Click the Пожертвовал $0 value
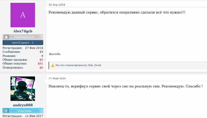Viewport: 207px width, 118px height. click(41, 68)
